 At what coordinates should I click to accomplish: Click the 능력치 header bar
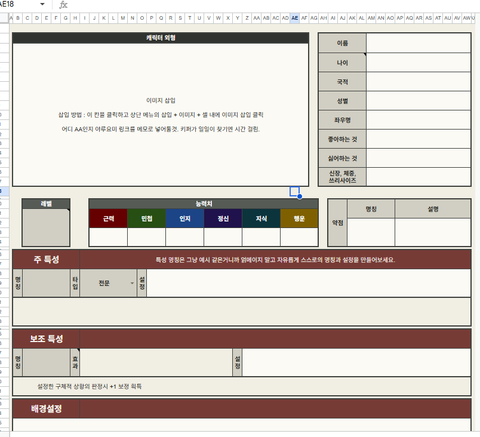(x=204, y=204)
